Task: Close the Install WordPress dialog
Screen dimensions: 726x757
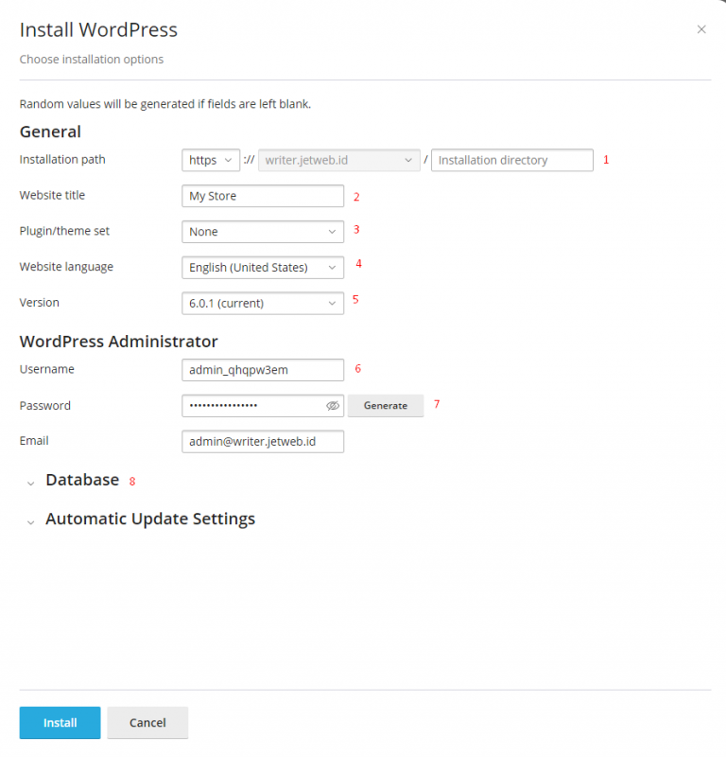Action: coord(701,29)
